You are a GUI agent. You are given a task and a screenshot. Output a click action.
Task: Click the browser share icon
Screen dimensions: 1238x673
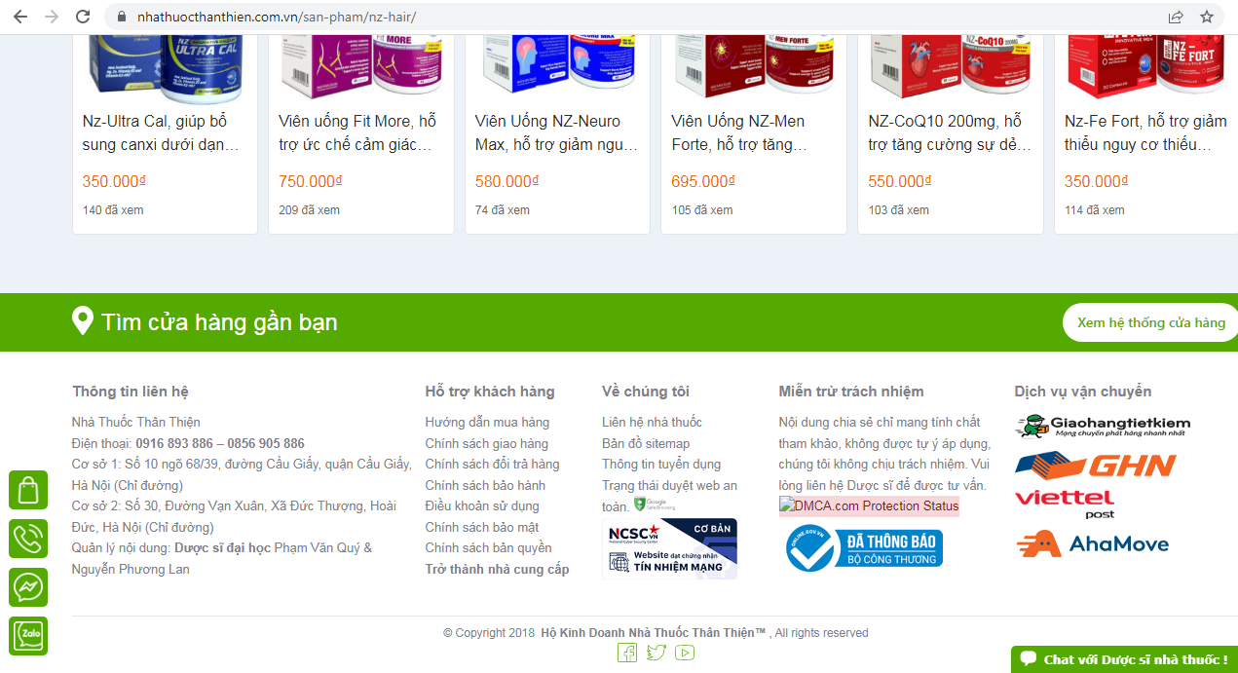pos(1176,17)
